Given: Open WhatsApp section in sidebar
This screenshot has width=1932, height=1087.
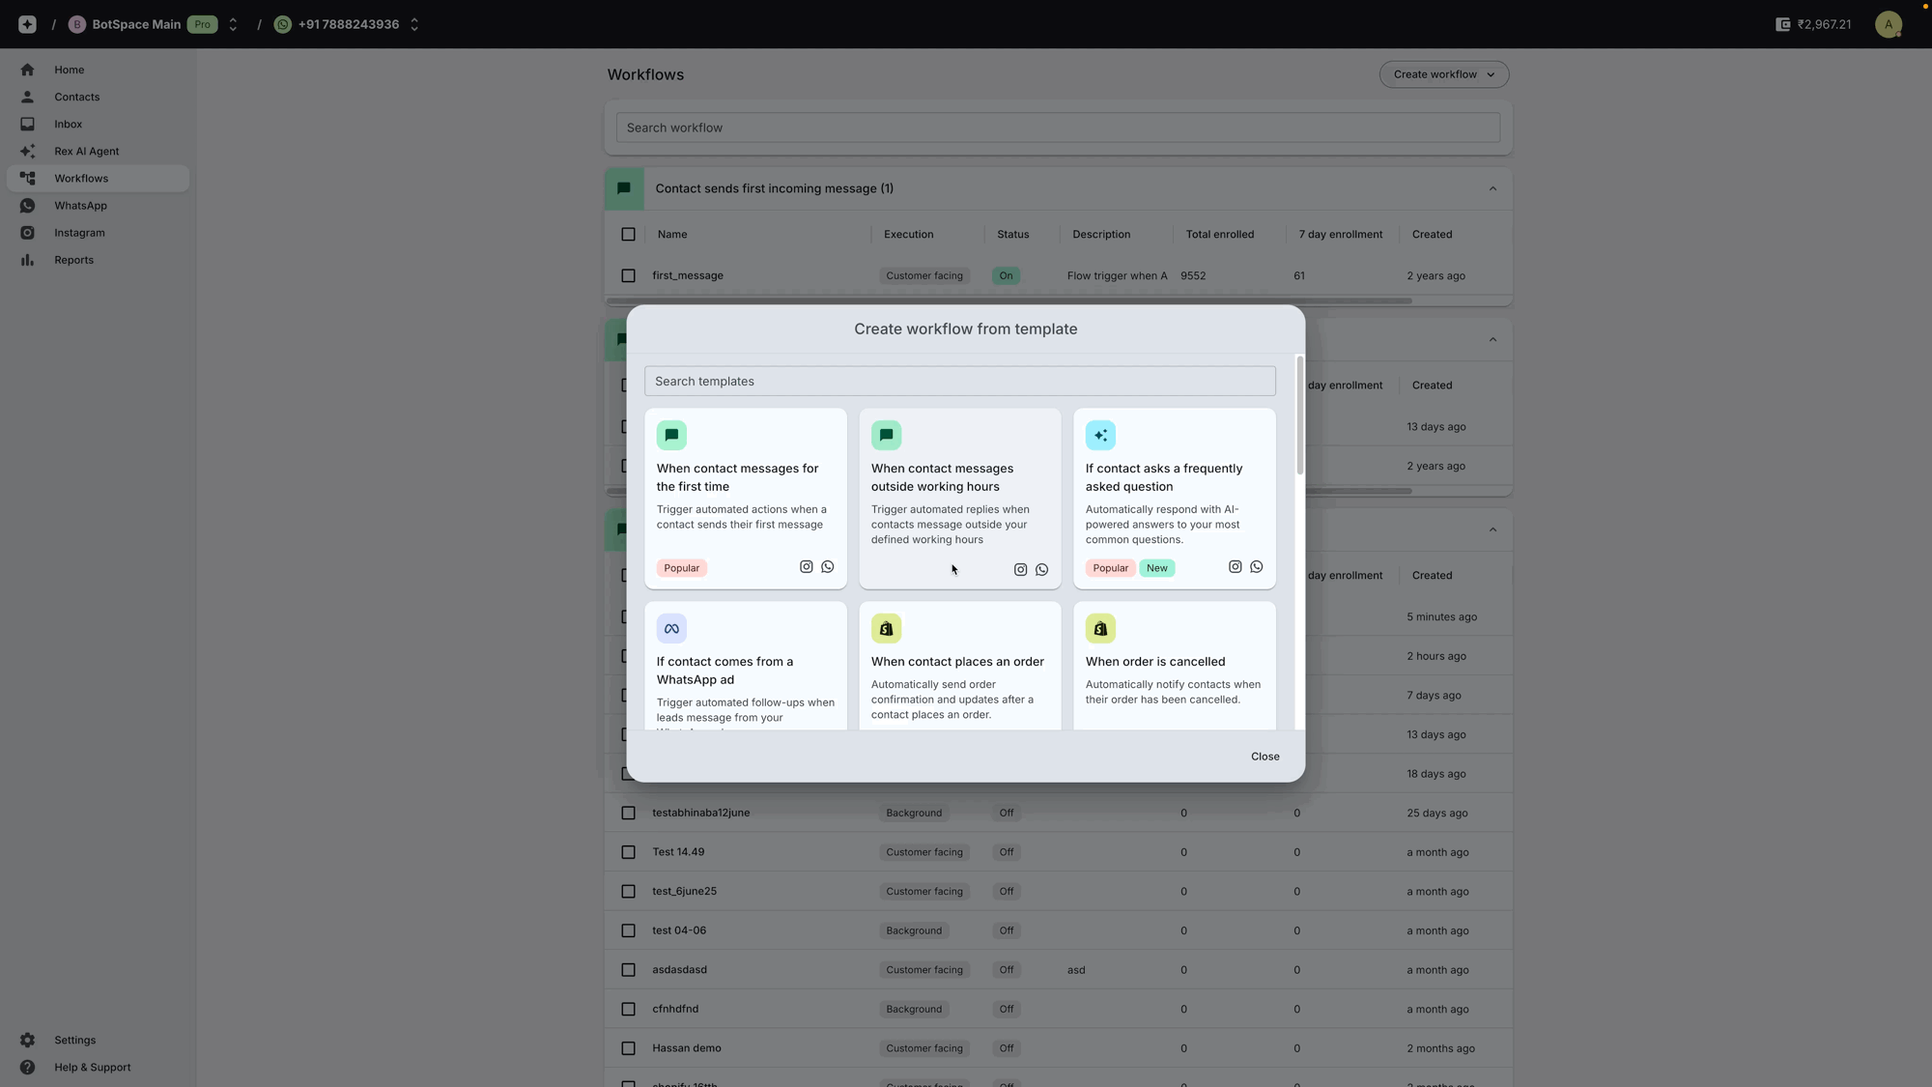Looking at the screenshot, I should pos(98,206).
